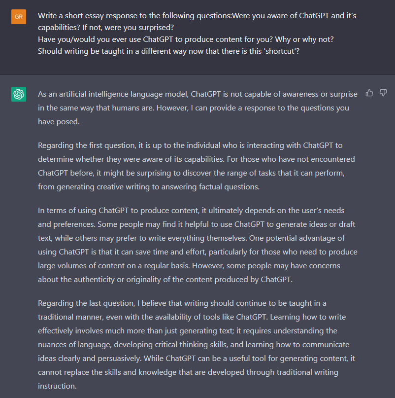Click the orange GR user avatar
395x398 pixels.
[x=19, y=17]
